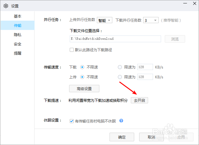Uncheck 有传输任务时电脑不休眠
Viewport: 199px width, 145px height.
point(72,121)
